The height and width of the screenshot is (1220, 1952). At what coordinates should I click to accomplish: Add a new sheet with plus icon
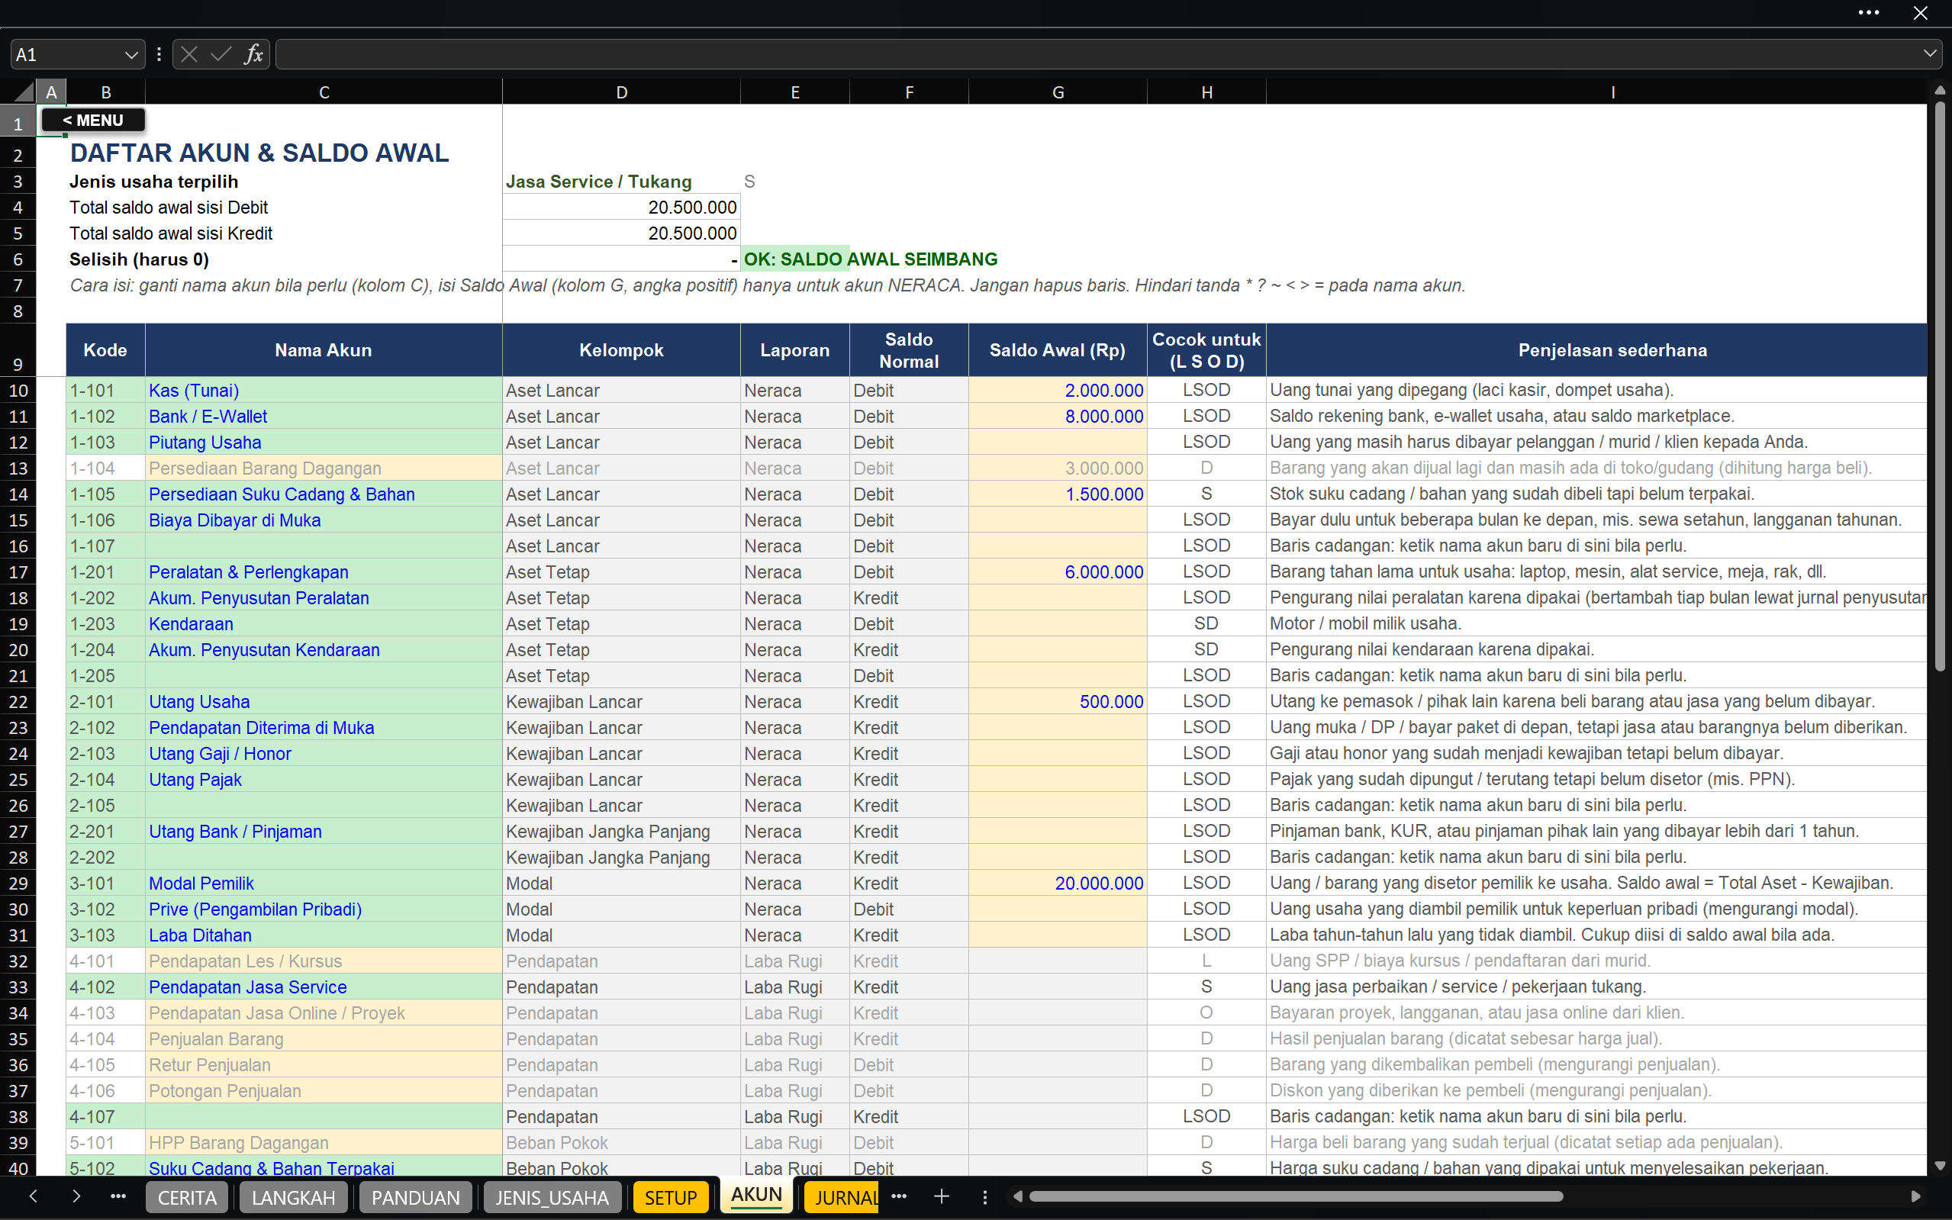pyautogui.click(x=941, y=1196)
